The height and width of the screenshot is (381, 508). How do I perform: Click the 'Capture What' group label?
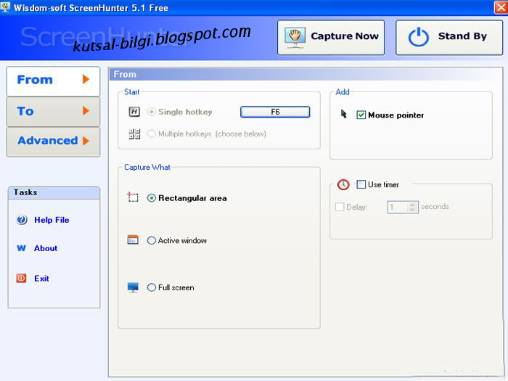(147, 167)
